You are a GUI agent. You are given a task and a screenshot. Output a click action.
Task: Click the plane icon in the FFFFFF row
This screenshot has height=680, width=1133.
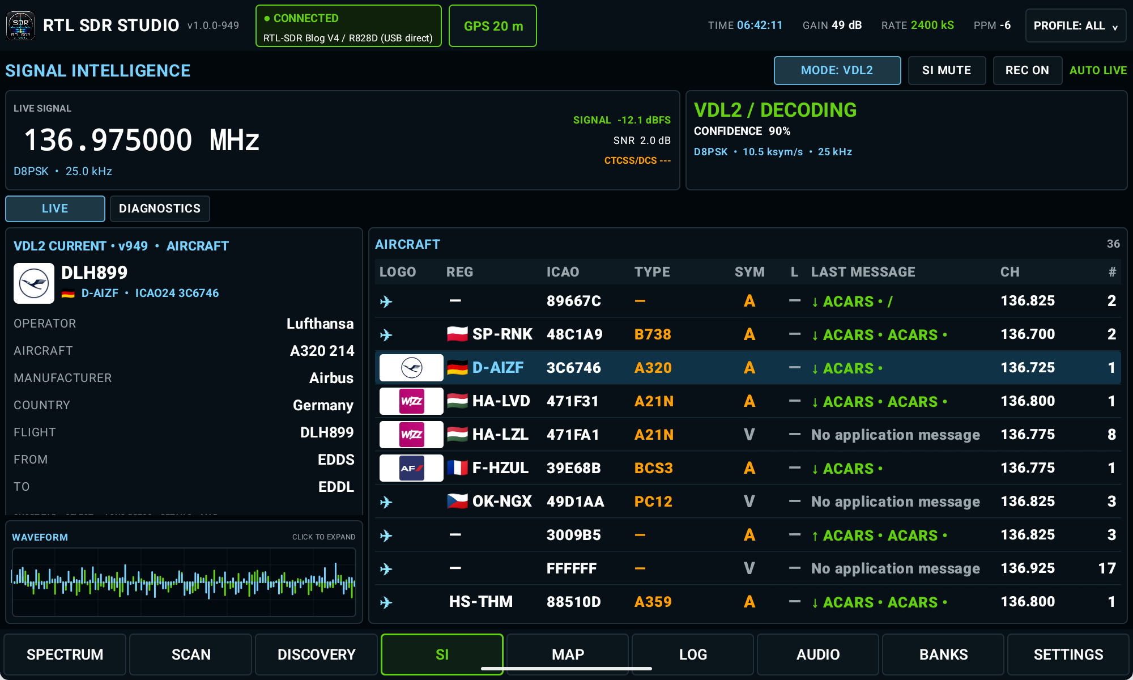pyautogui.click(x=386, y=569)
